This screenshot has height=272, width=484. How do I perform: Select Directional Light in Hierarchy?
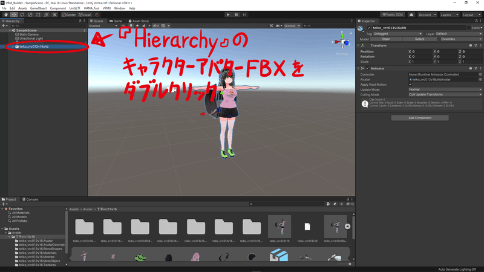pyautogui.click(x=31, y=39)
